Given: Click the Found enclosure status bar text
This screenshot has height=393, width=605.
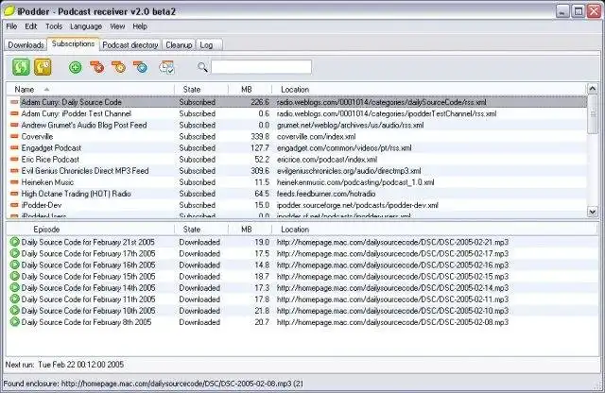Looking at the screenshot, I should [x=153, y=384].
